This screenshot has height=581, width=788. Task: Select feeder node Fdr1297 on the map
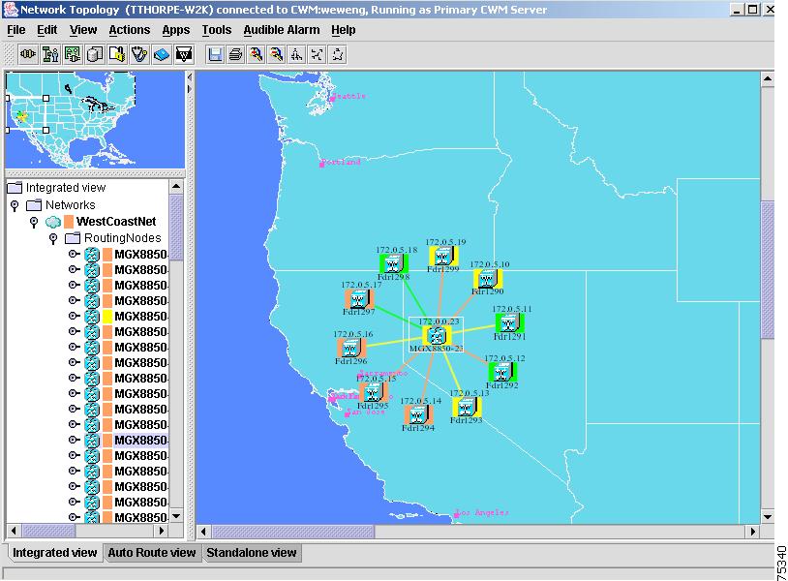[x=359, y=299]
